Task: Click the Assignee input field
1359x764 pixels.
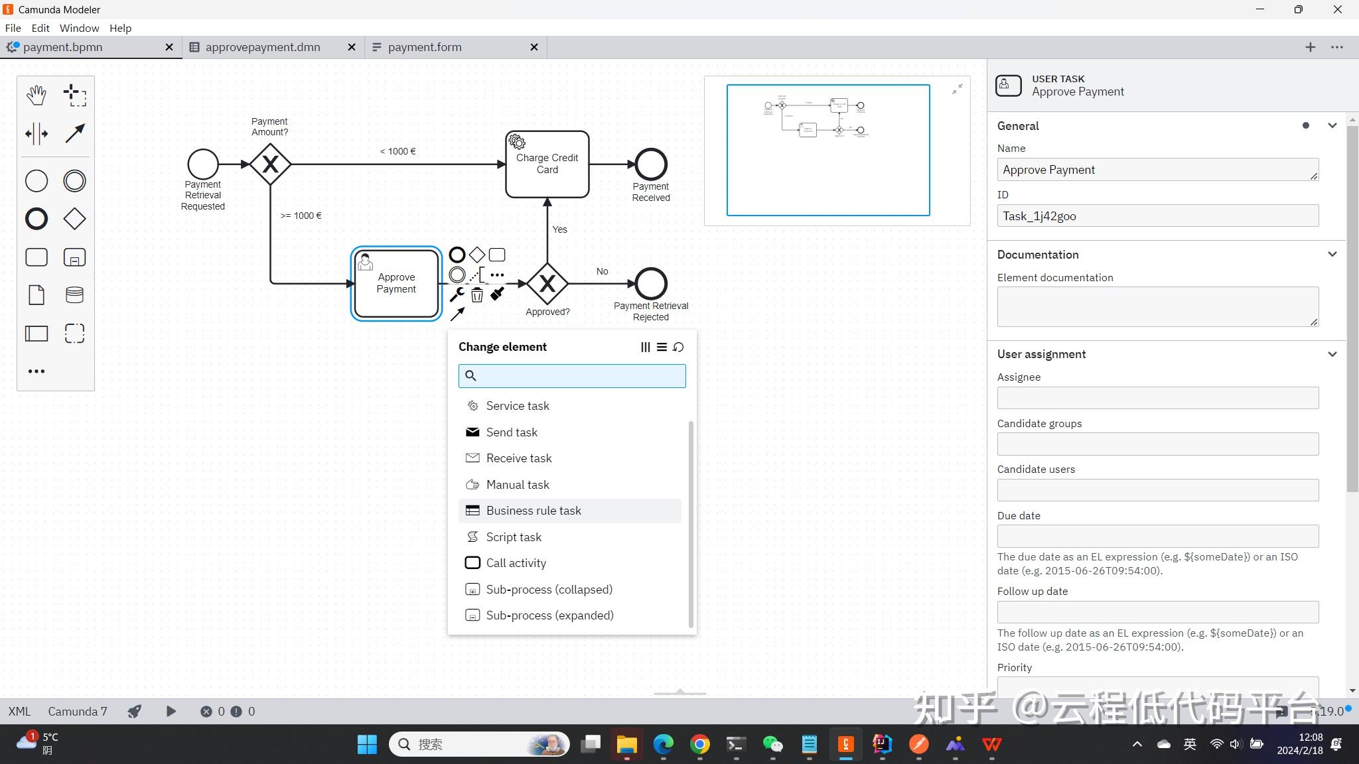Action: (1157, 398)
